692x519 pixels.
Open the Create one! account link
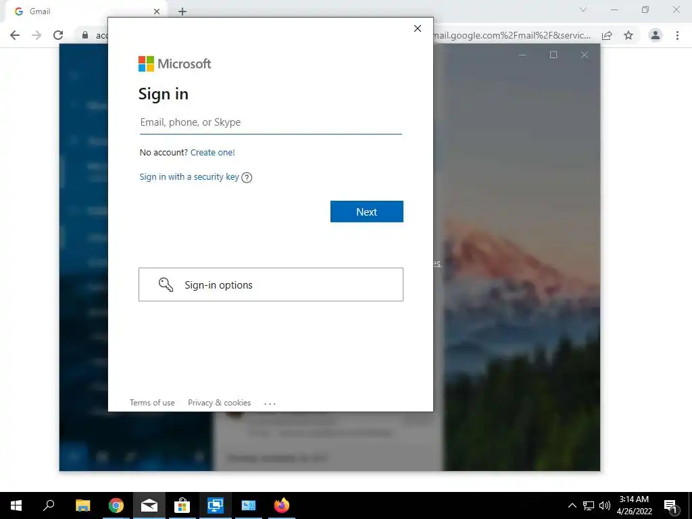[213, 152]
